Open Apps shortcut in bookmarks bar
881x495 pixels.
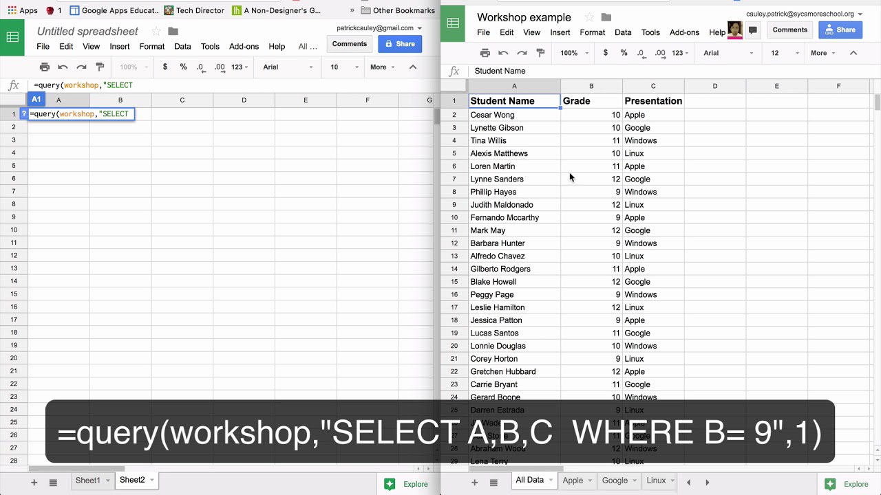pos(23,10)
